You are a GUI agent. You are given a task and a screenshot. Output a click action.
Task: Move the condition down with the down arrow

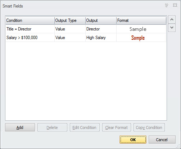pyautogui.click(x=172, y=28)
